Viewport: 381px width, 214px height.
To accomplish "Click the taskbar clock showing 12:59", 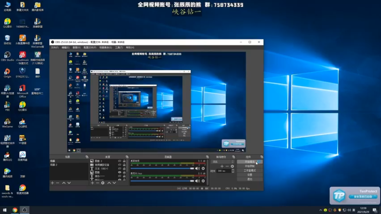I will coord(363,210).
